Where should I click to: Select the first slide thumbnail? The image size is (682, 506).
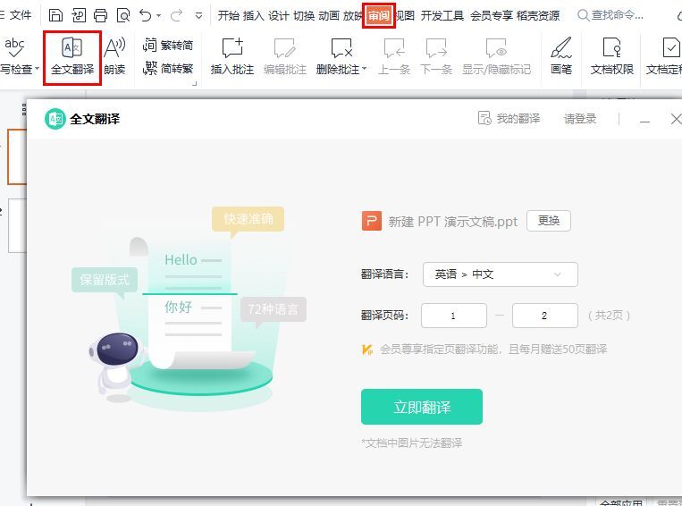(17, 156)
